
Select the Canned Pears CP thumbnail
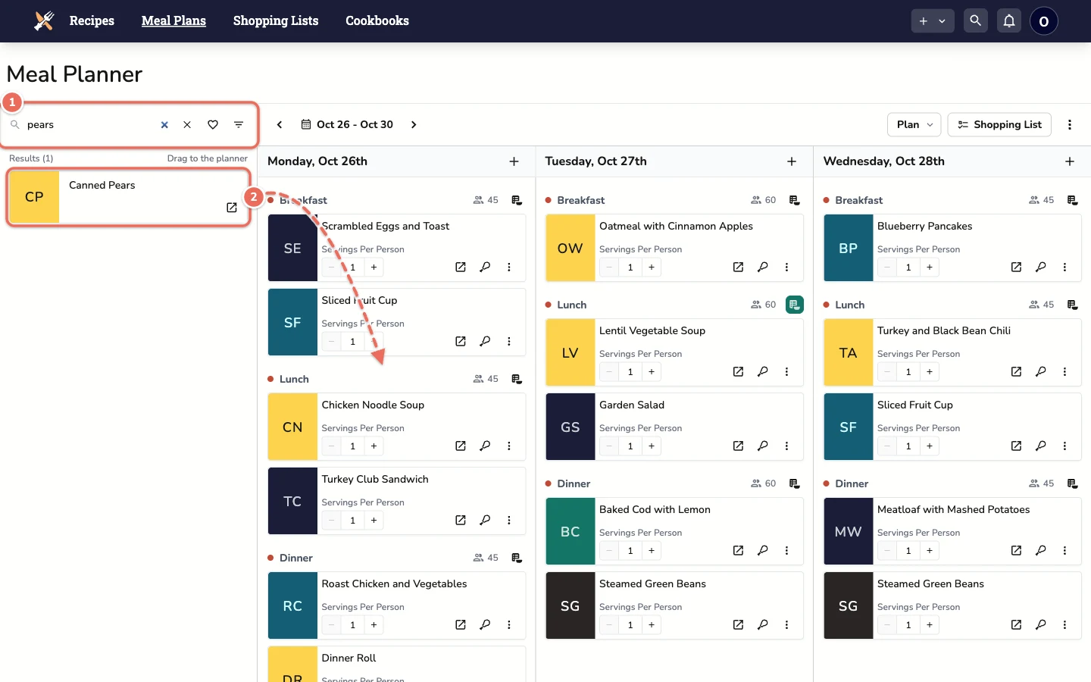(34, 197)
